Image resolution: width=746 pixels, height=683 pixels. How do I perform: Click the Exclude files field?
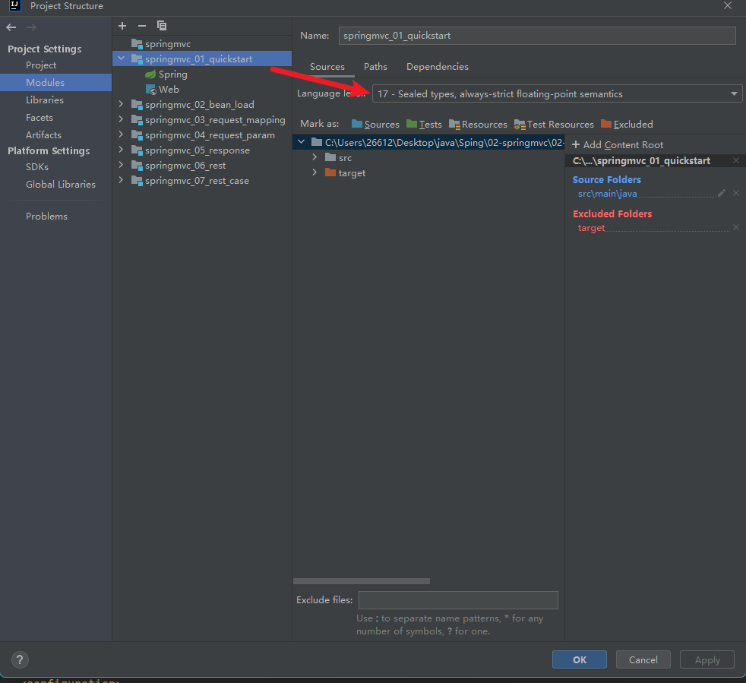click(458, 600)
